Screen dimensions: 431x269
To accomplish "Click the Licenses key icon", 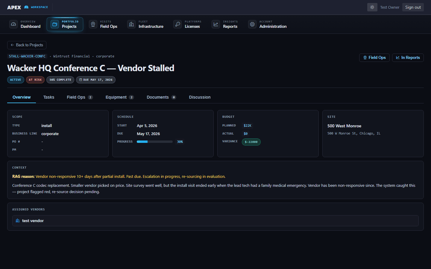I will 177,24.
